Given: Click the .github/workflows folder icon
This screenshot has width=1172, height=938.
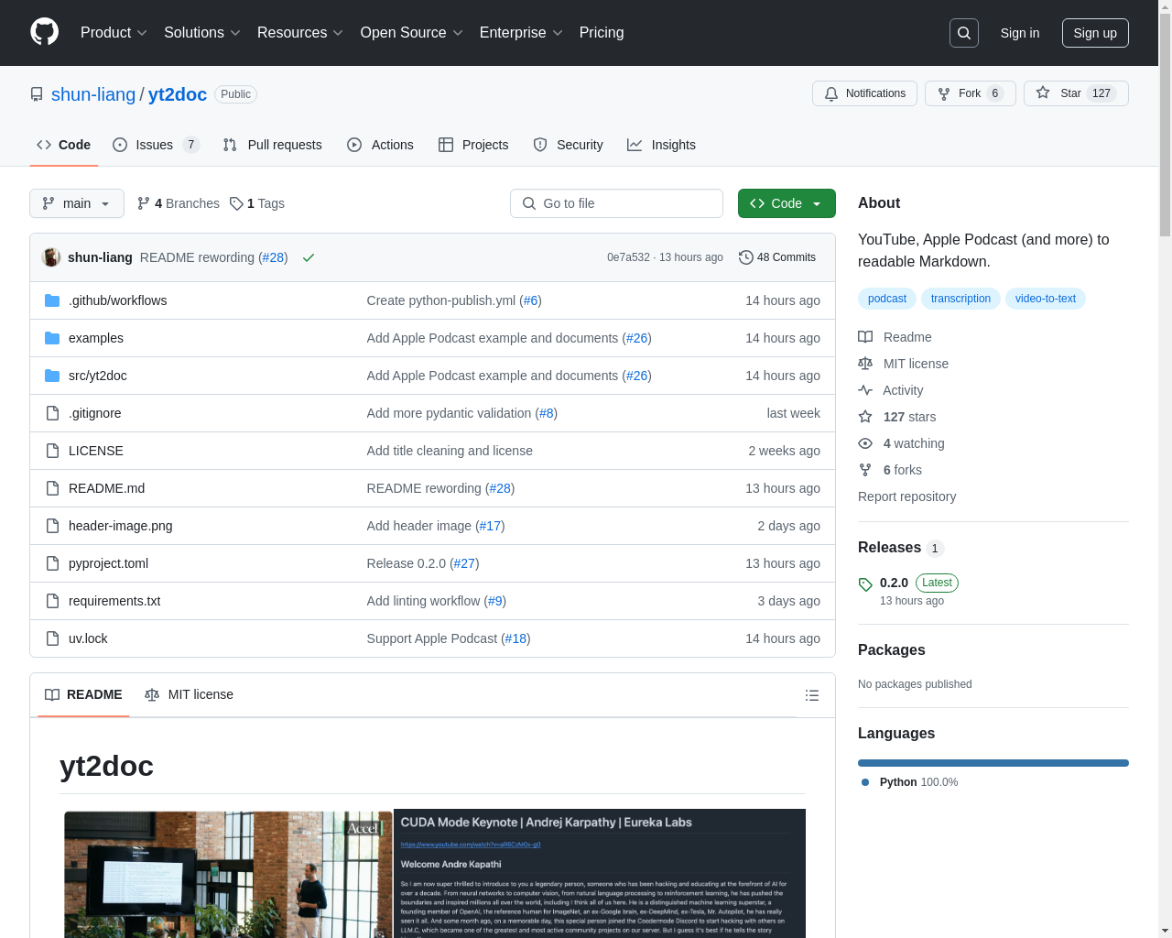Looking at the screenshot, I should 52,300.
